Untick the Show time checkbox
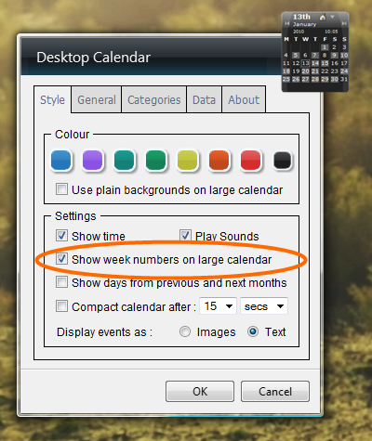The width and height of the screenshot is (372, 441). click(x=61, y=235)
